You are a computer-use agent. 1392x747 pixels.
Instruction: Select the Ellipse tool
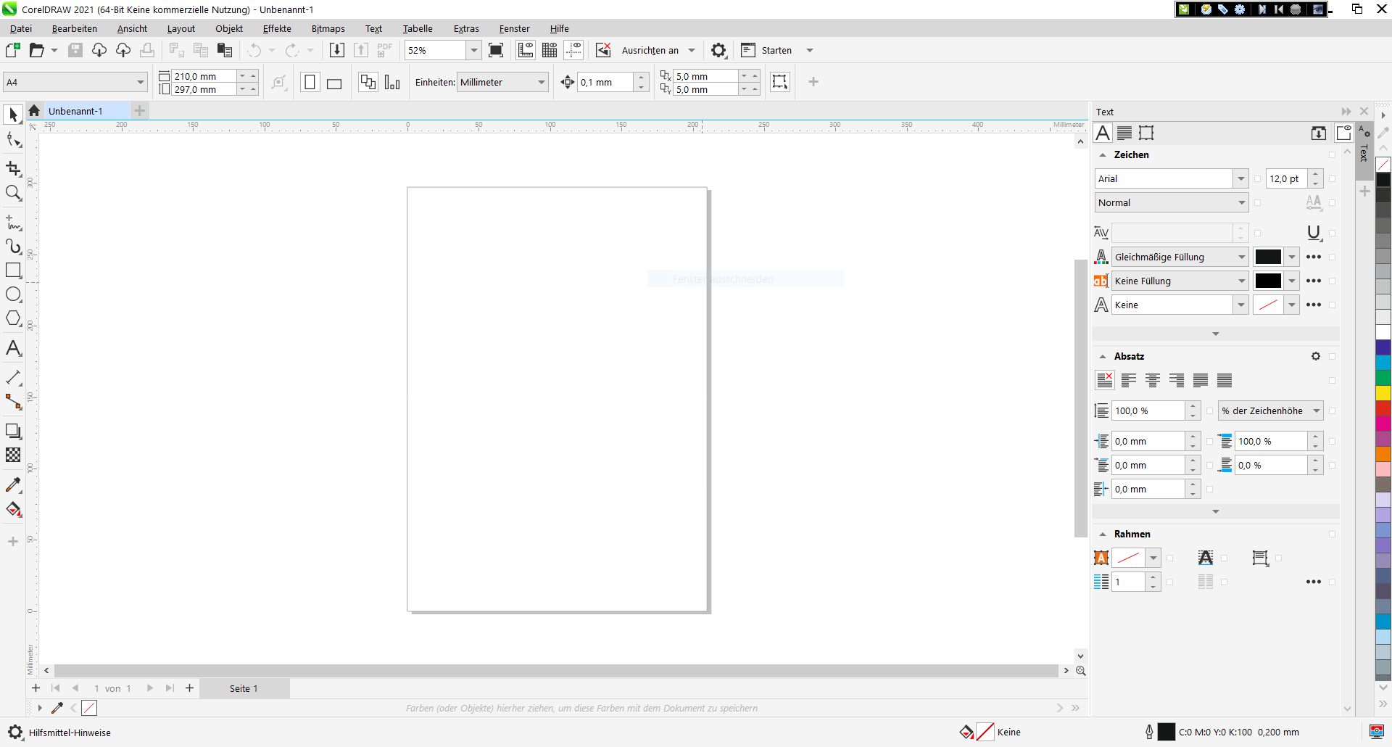(13, 294)
